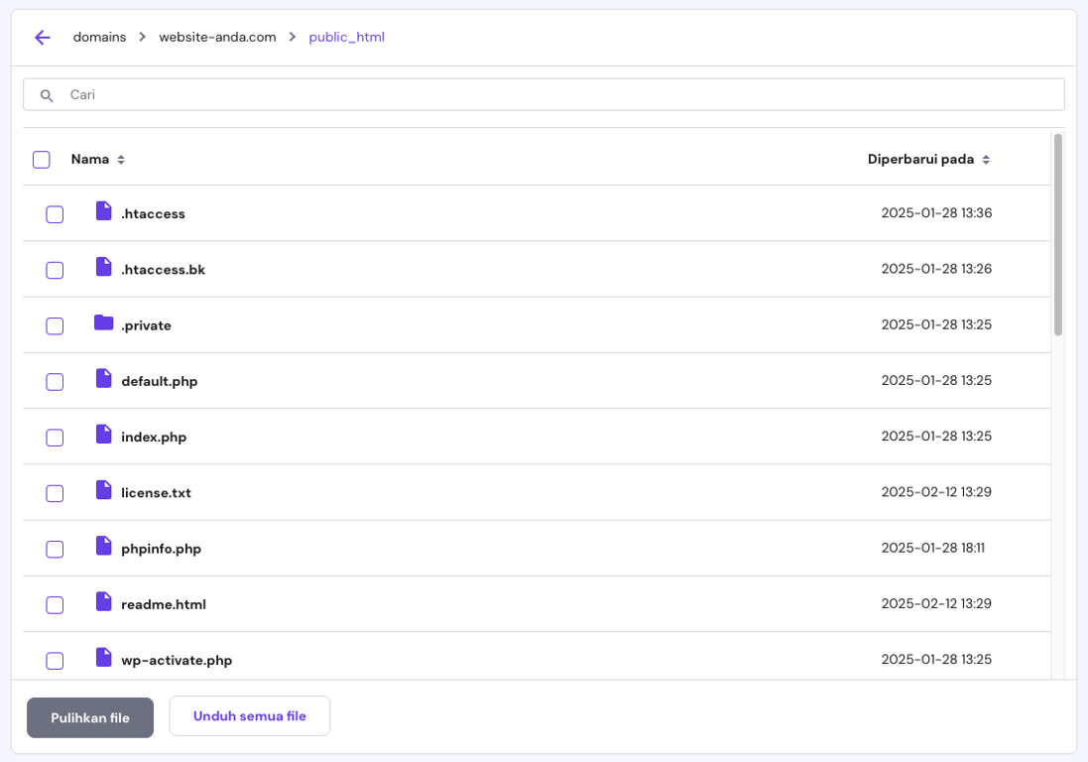
Task: Click the Pulihkan file button
Action: point(89,717)
